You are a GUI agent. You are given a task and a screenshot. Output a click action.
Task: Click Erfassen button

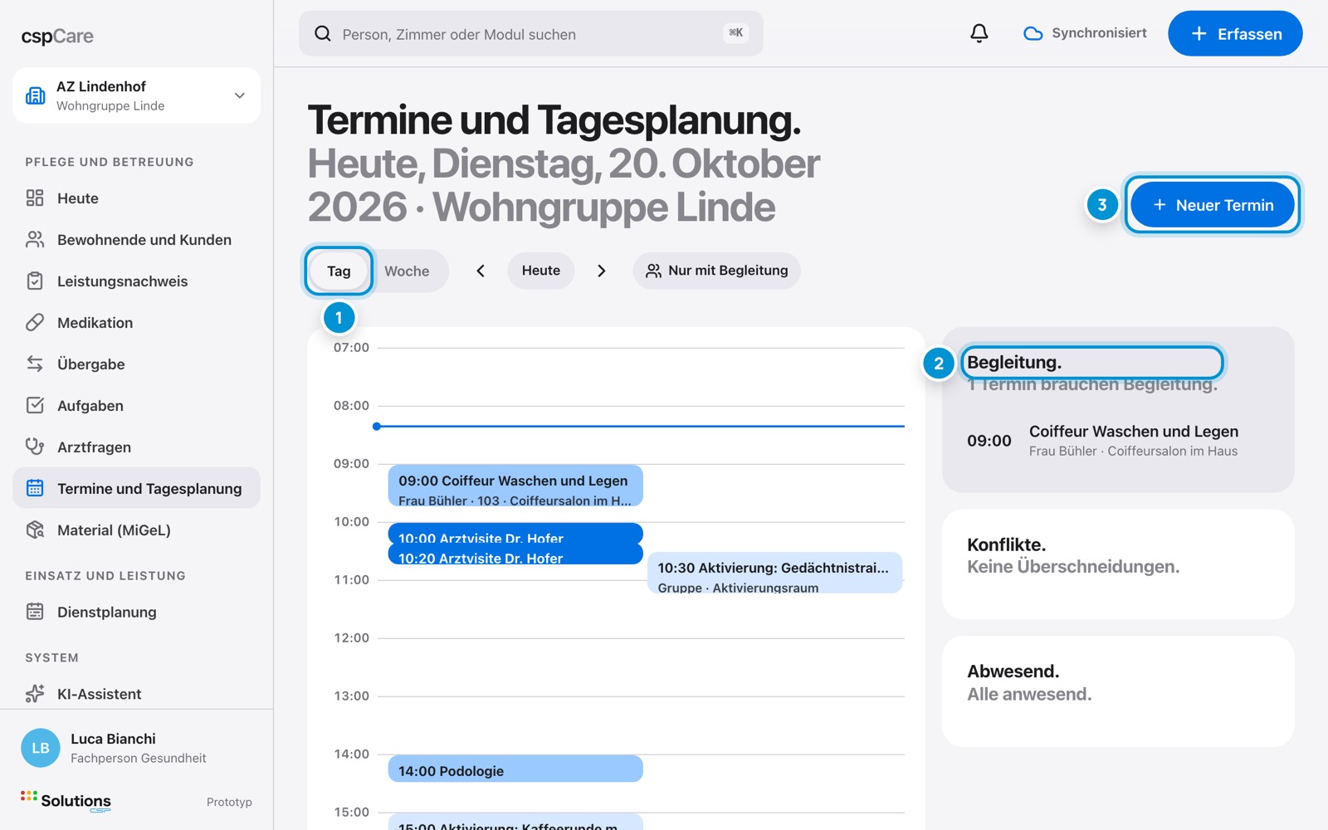[1235, 33]
